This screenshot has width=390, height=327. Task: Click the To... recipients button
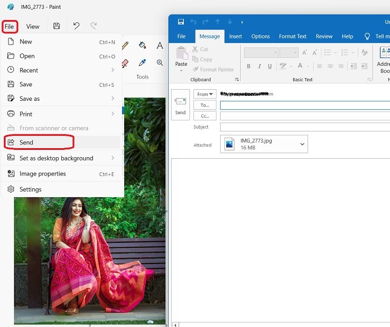pos(205,105)
